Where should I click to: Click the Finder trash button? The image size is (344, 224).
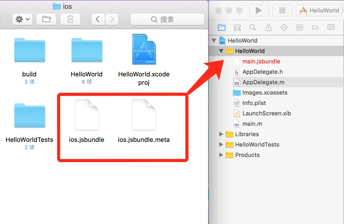tap(70, 19)
